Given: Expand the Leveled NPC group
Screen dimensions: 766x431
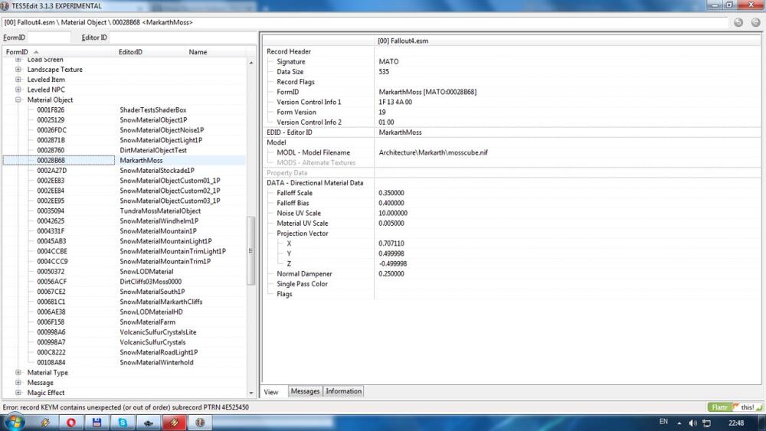Looking at the screenshot, I should tap(18, 90).
